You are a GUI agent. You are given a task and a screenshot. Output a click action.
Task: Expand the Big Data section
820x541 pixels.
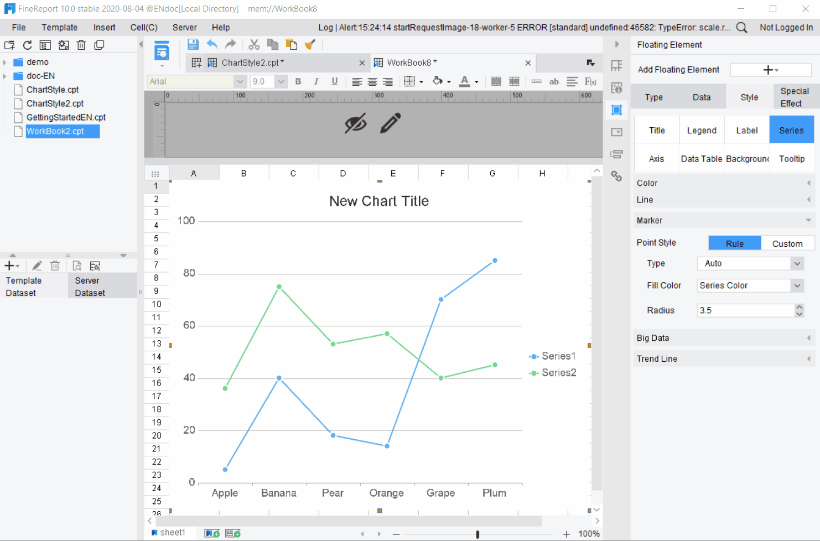tap(724, 338)
